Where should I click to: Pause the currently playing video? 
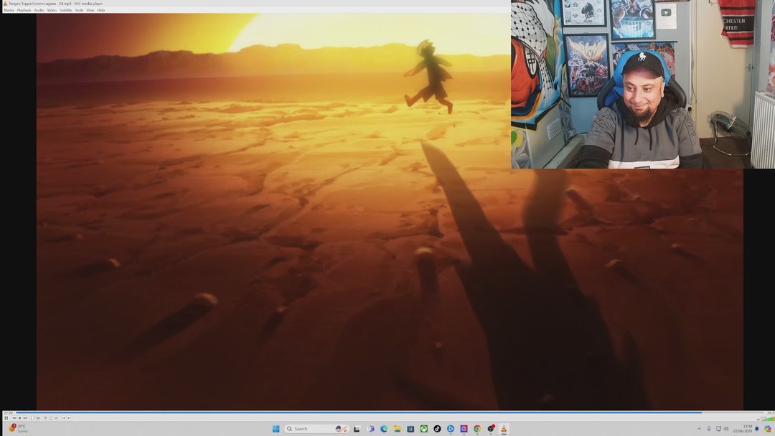(6, 418)
